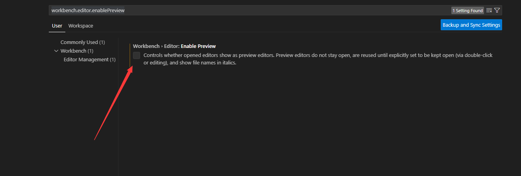Click the count beside Editor Management

[113, 60]
